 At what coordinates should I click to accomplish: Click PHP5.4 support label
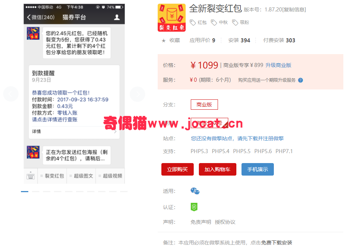point(221,151)
